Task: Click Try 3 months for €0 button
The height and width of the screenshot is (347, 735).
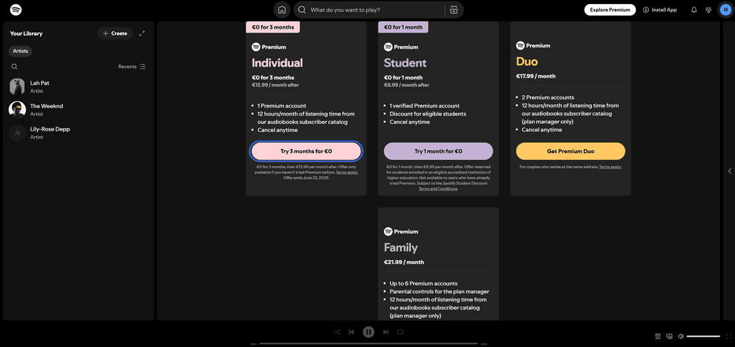Action: 306,152
